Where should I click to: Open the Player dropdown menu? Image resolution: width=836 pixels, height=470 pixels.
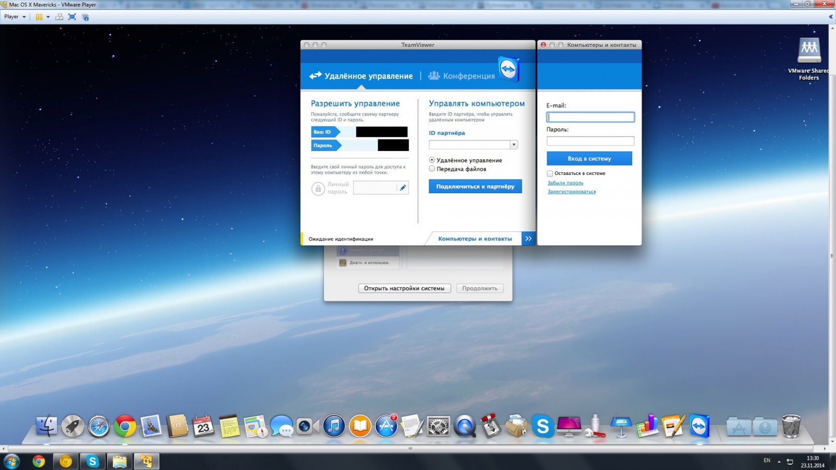(15, 17)
